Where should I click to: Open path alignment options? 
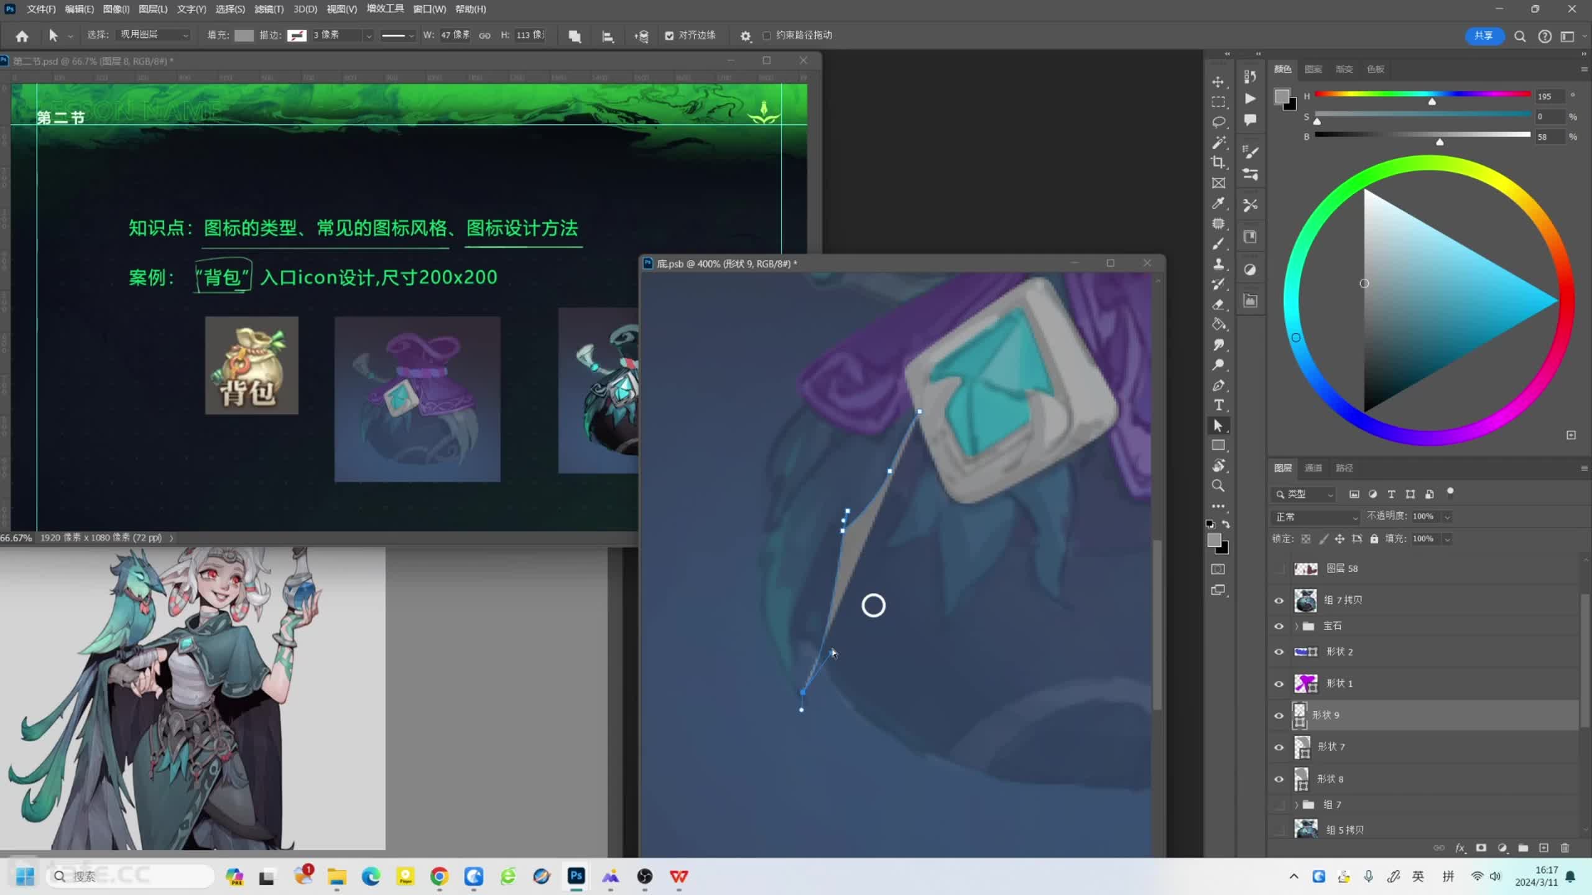[608, 36]
